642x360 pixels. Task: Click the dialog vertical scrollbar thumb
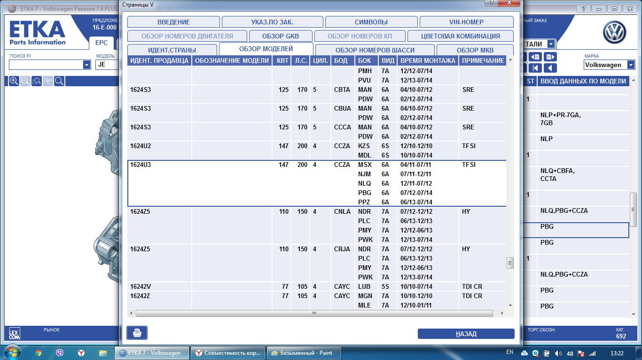pos(510,263)
